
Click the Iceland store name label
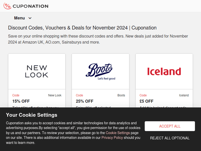pyautogui.click(x=184, y=95)
